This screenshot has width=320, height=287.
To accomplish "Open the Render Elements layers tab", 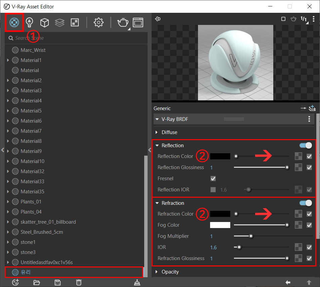I will coord(59,23).
